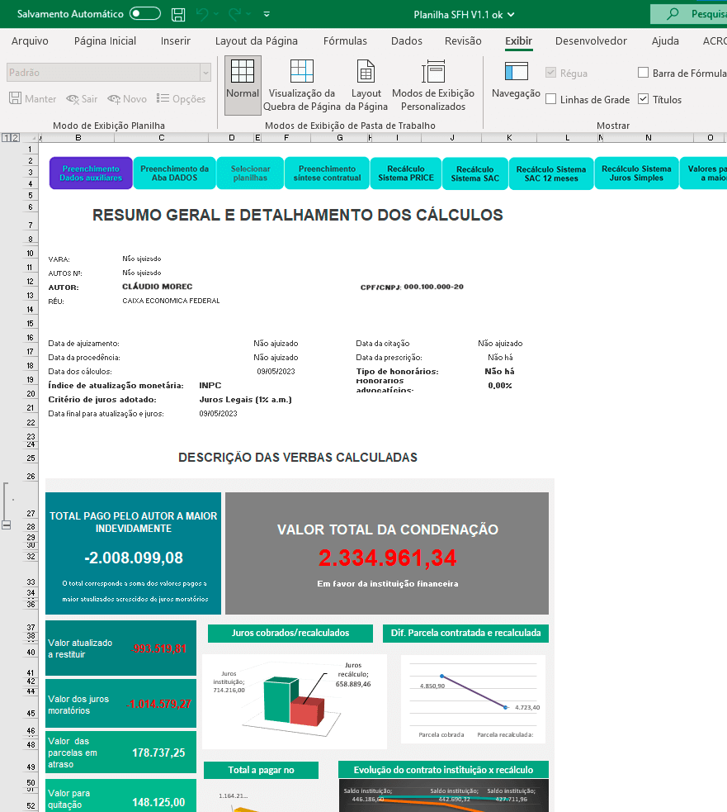
Task: Click the Recálculo Sistema PRICE button
Action: pos(406,173)
